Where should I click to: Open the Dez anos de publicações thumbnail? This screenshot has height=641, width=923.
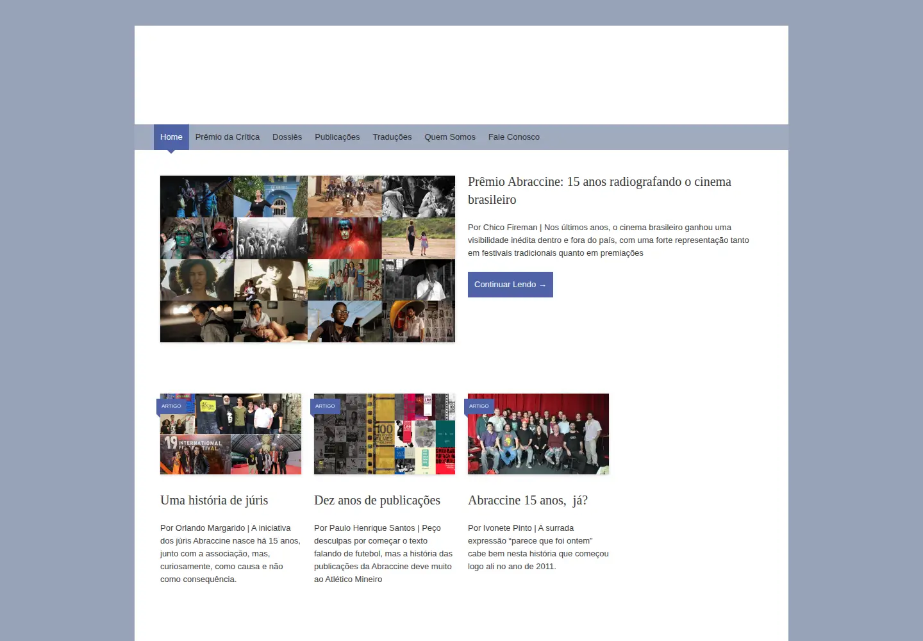(385, 434)
